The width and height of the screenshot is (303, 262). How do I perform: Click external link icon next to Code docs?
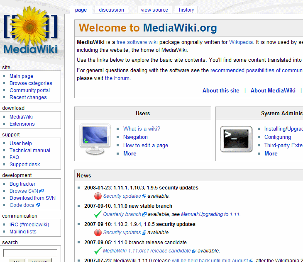[37, 205]
